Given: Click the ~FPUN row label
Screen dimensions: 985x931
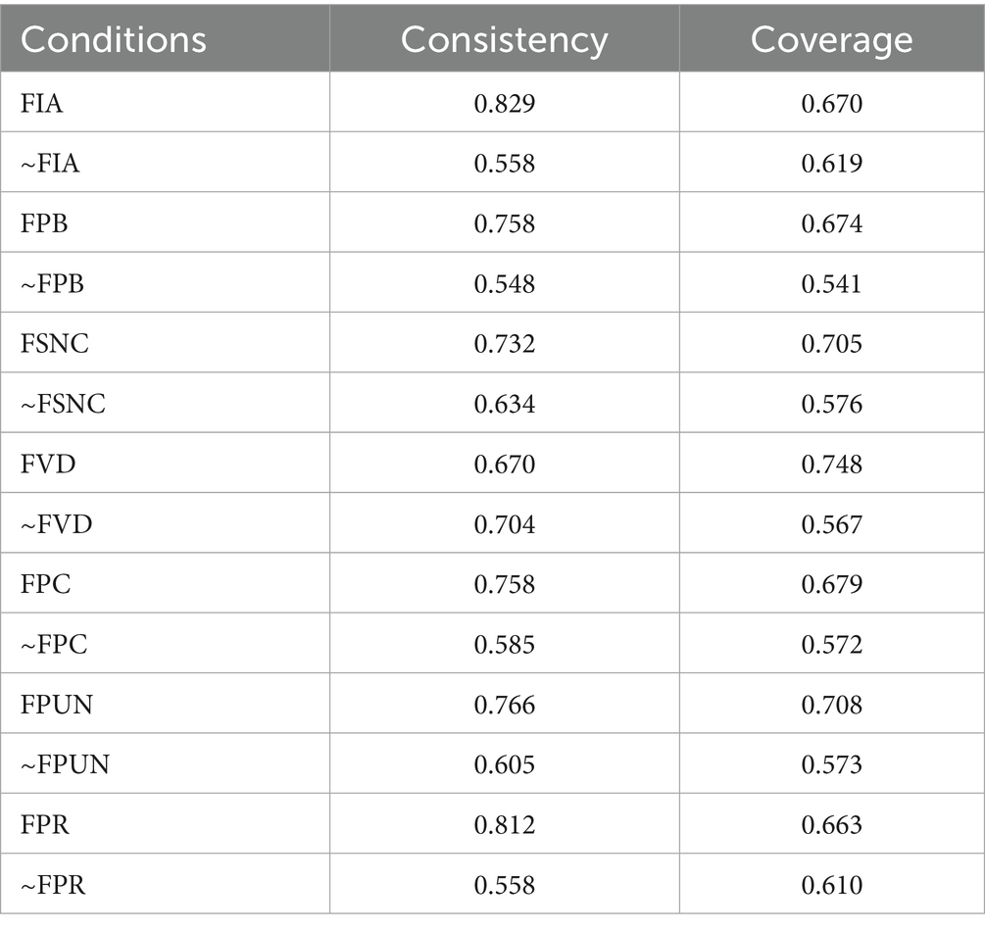Looking at the screenshot, I should coord(65,764).
